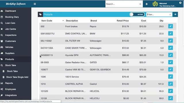The width and height of the screenshot is (184, 103).
Task: Edit the 10159 BLOCK REPAIR product
Action: (170, 98)
